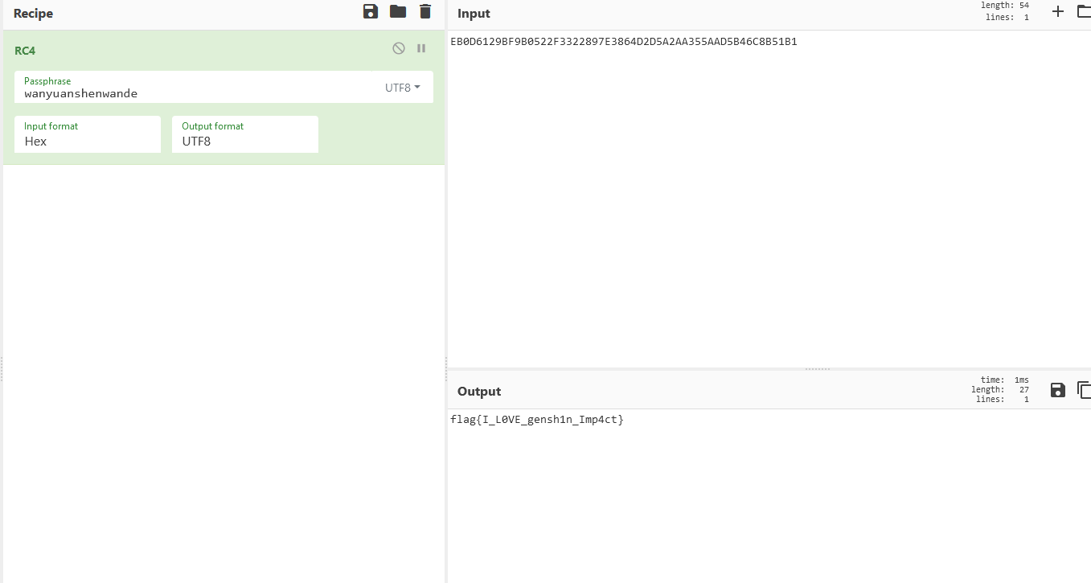Click the Save recipe icon

371,11
